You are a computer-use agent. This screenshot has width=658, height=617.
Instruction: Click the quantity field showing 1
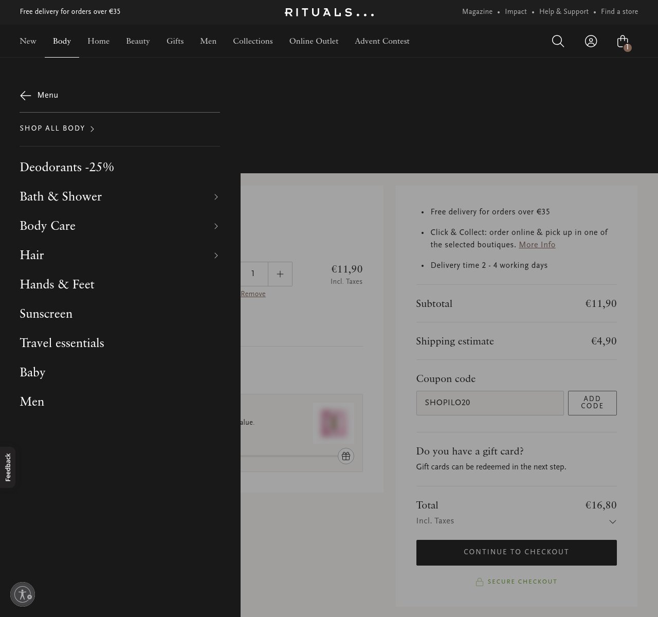click(x=253, y=274)
